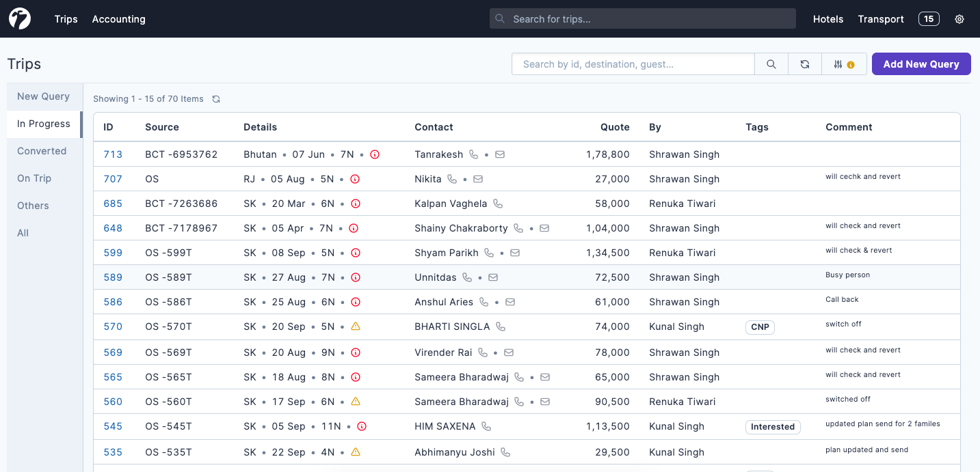
Task: Click the refresh icon beside the search button
Action: 805,64
